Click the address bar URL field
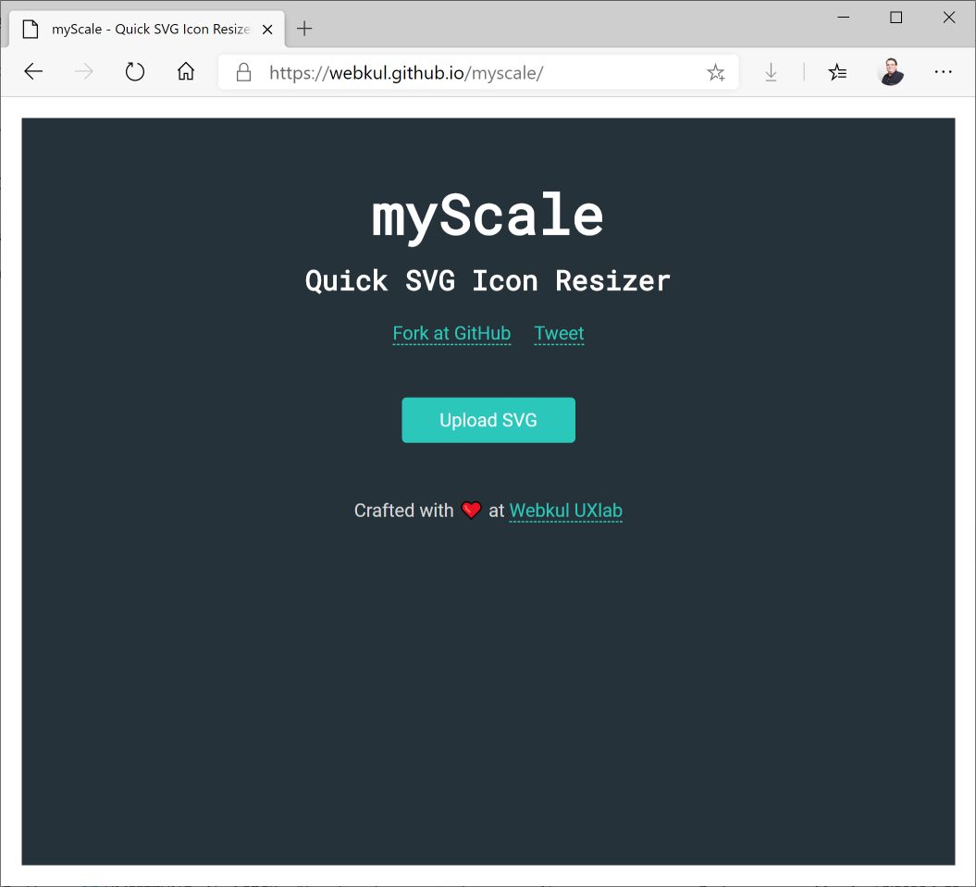Image resolution: width=976 pixels, height=887 pixels. [x=463, y=72]
